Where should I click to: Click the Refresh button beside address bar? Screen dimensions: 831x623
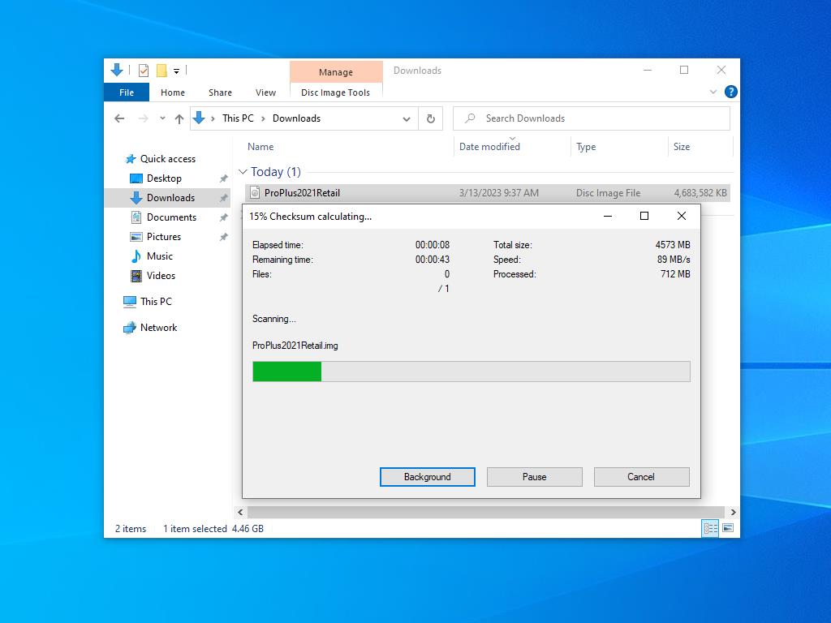click(x=431, y=118)
